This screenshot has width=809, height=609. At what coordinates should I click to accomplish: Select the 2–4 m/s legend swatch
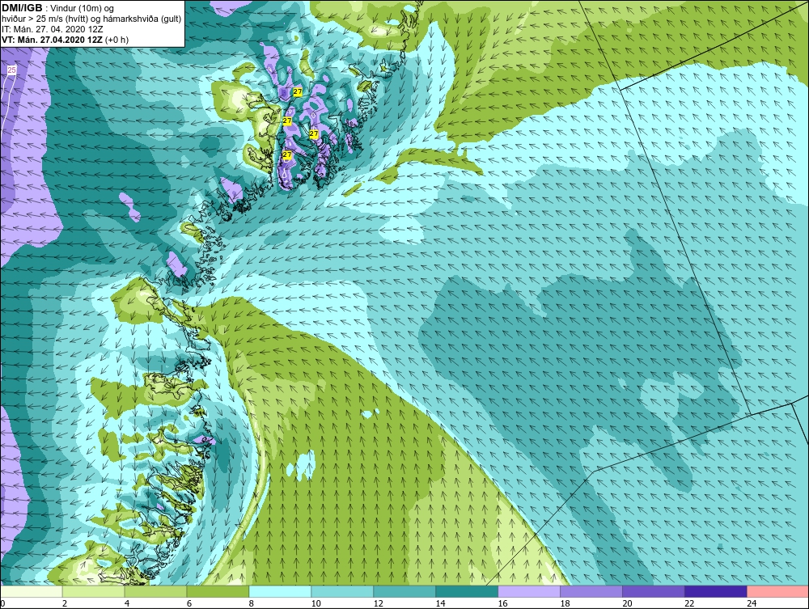(93, 591)
